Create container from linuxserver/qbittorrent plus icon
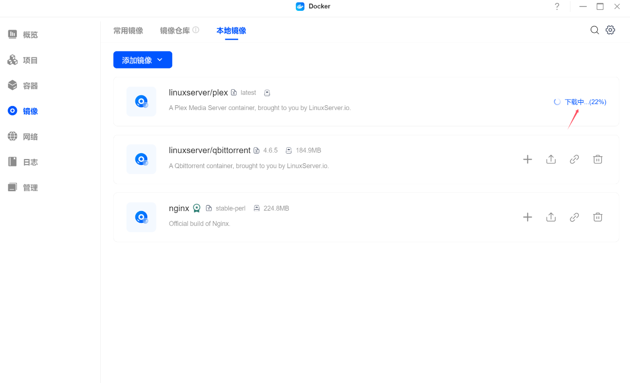This screenshot has width=630, height=383. pyautogui.click(x=527, y=160)
